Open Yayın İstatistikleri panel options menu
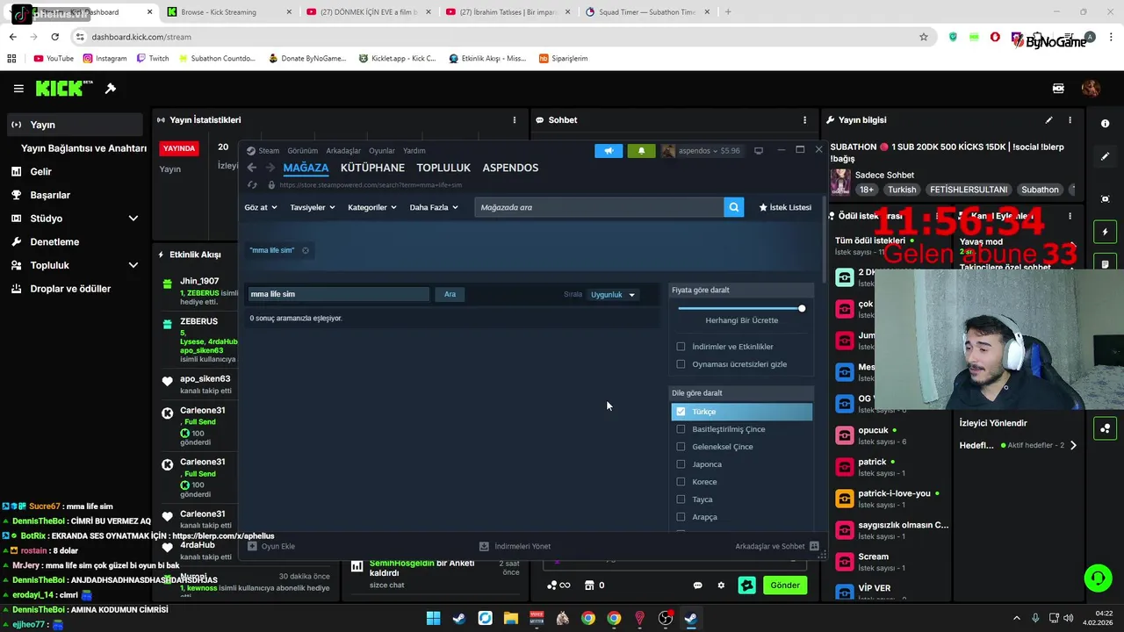The height and width of the screenshot is (632, 1124). (515, 119)
